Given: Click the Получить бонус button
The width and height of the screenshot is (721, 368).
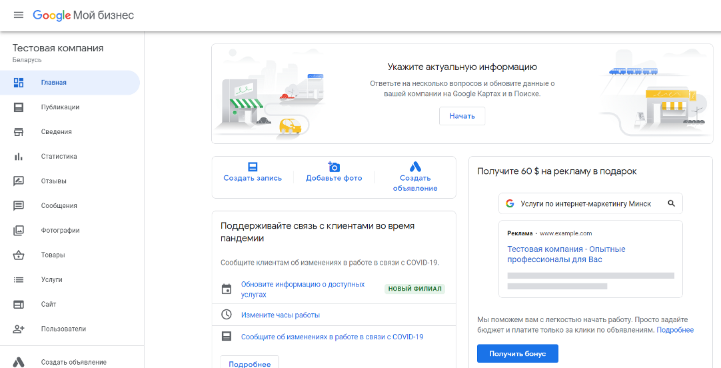Looking at the screenshot, I should 517,354.
